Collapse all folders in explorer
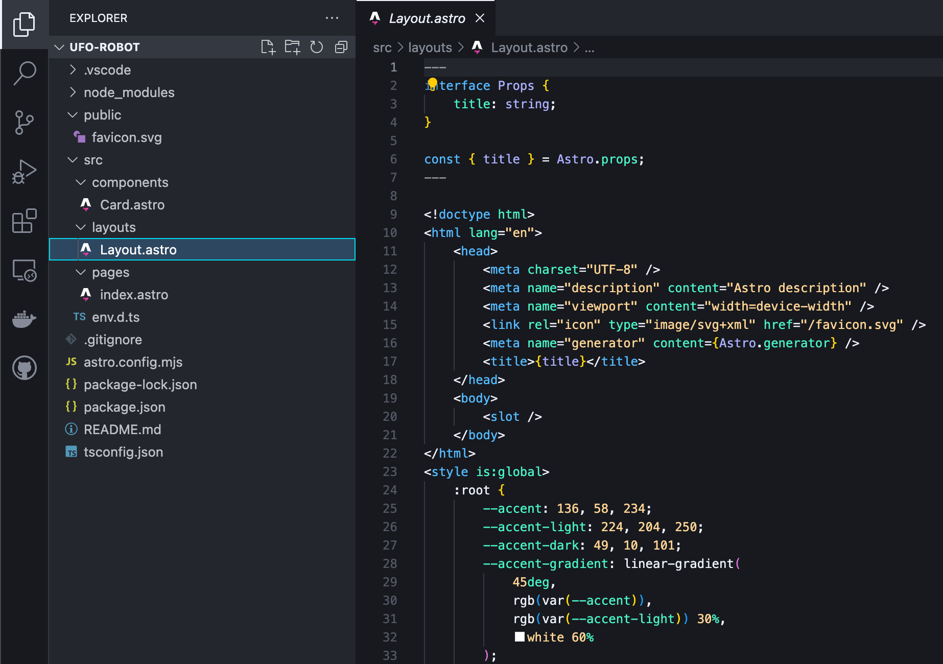 (341, 48)
